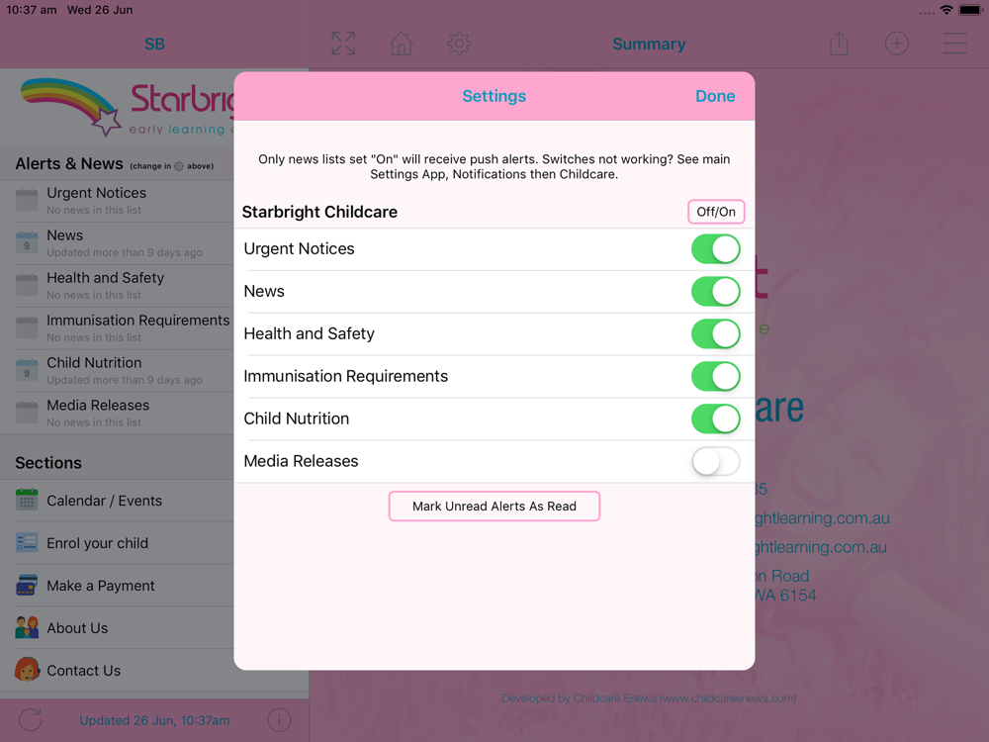Tap the About Us people icon
The width and height of the screenshot is (989, 742).
point(27,627)
